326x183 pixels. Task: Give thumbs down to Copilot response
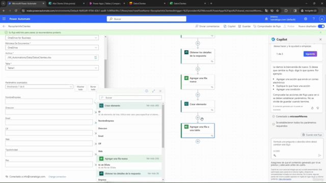[x=318, y=108]
